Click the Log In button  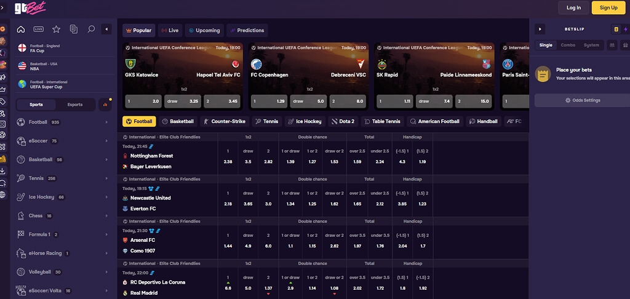573,7
